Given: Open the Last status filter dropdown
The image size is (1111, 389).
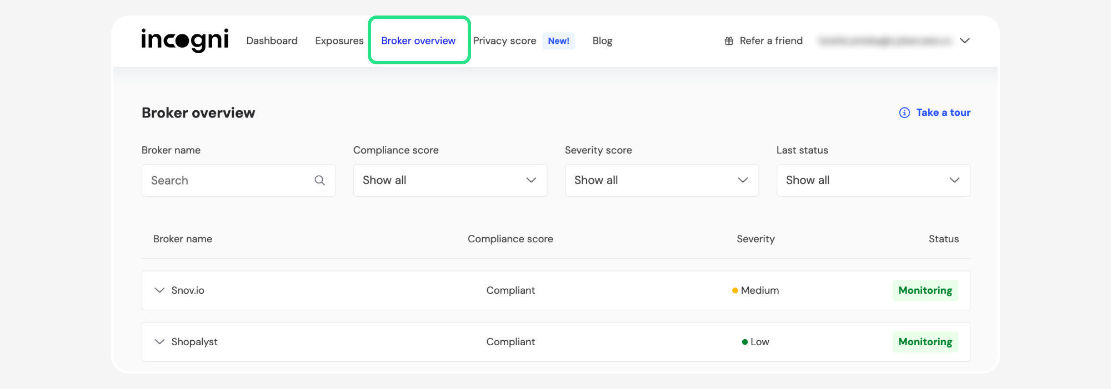Looking at the screenshot, I should coord(873,180).
